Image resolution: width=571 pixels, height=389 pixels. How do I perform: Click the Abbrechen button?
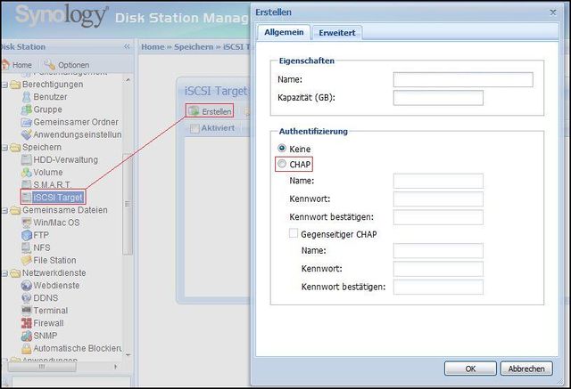pyautogui.click(x=527, y=369)
